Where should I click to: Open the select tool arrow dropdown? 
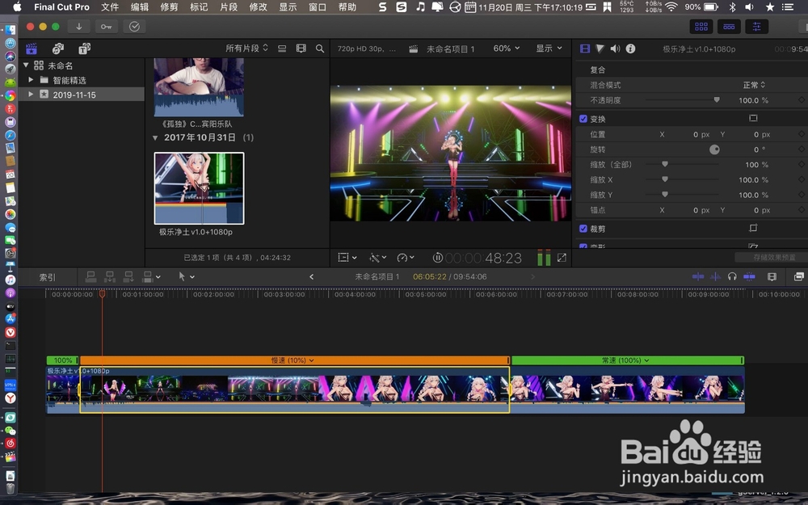pos(187,276)
